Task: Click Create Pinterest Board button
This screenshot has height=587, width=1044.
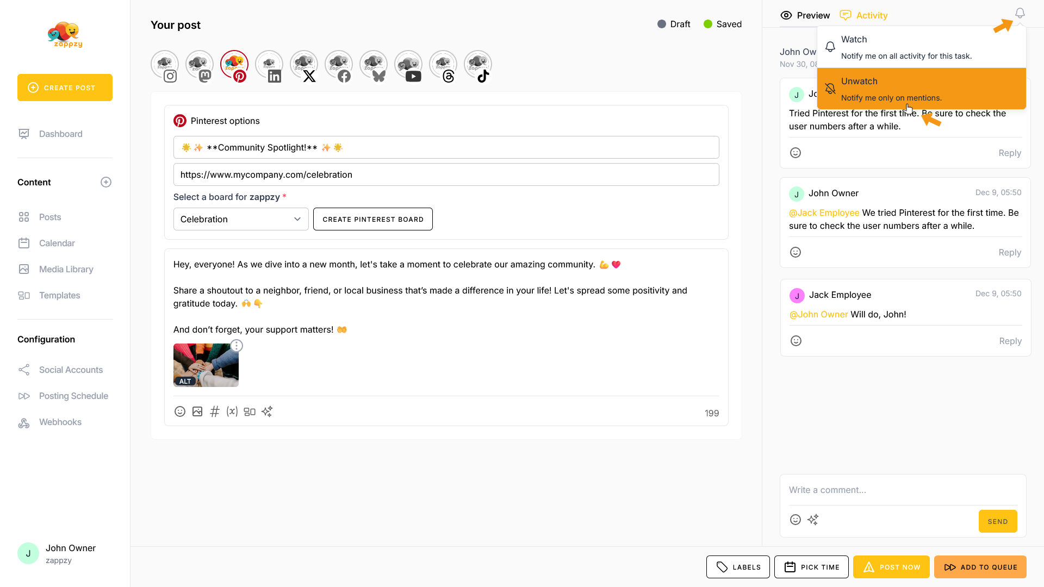Action: pyautogui.click(x=373, y=219)
